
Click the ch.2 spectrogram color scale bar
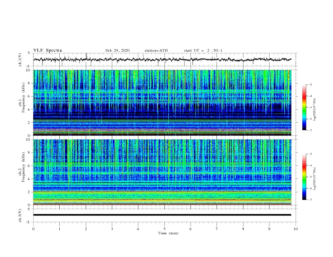(x=304, y=177)
